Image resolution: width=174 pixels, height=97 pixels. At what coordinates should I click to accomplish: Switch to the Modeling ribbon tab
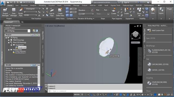tap(42, 5)
